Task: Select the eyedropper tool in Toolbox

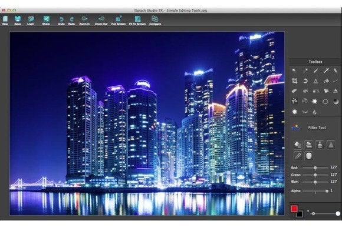Action: [305, 71]
